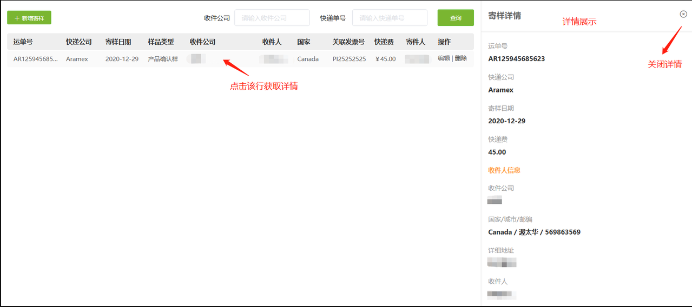
Task: Close the 寄样详情 detail panel
Action: pos(683,15)
